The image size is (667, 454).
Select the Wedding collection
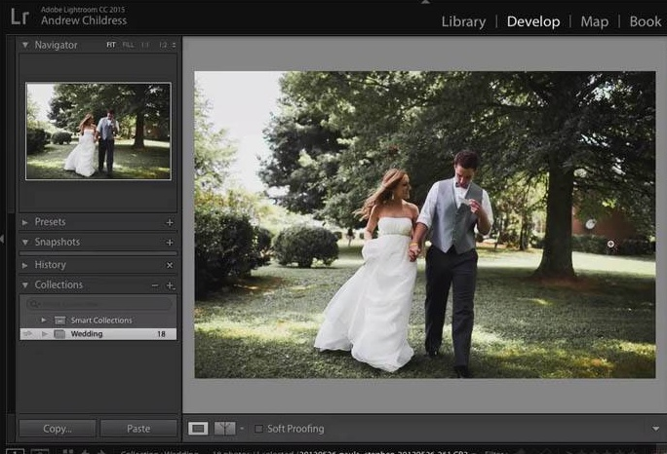(87, 334)
